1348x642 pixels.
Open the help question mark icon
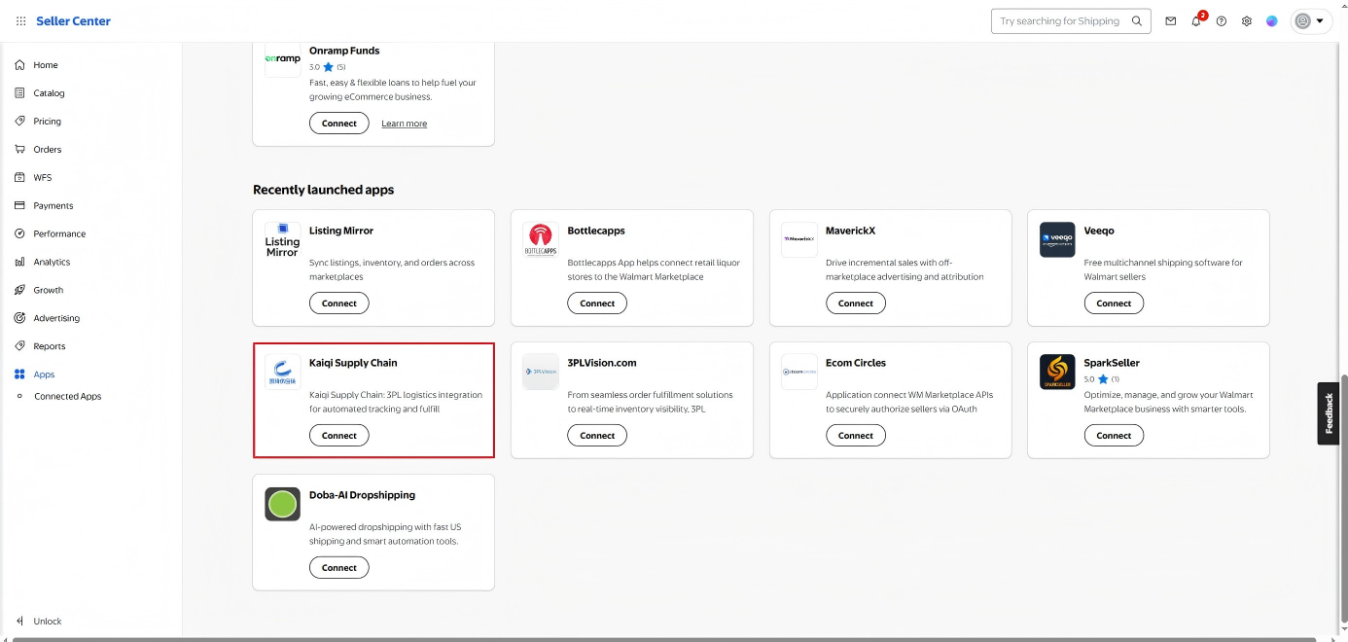coord(1222,21)
